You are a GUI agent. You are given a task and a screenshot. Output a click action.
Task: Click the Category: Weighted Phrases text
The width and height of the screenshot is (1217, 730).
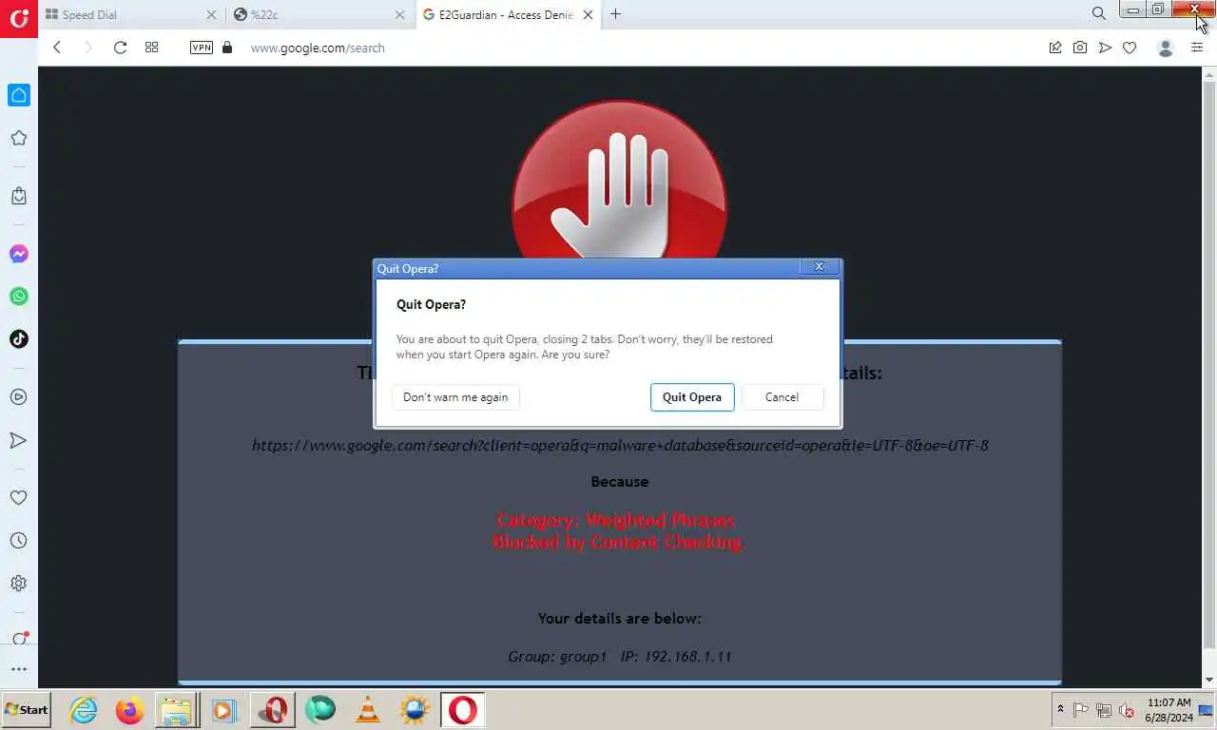tap(616, 520)
